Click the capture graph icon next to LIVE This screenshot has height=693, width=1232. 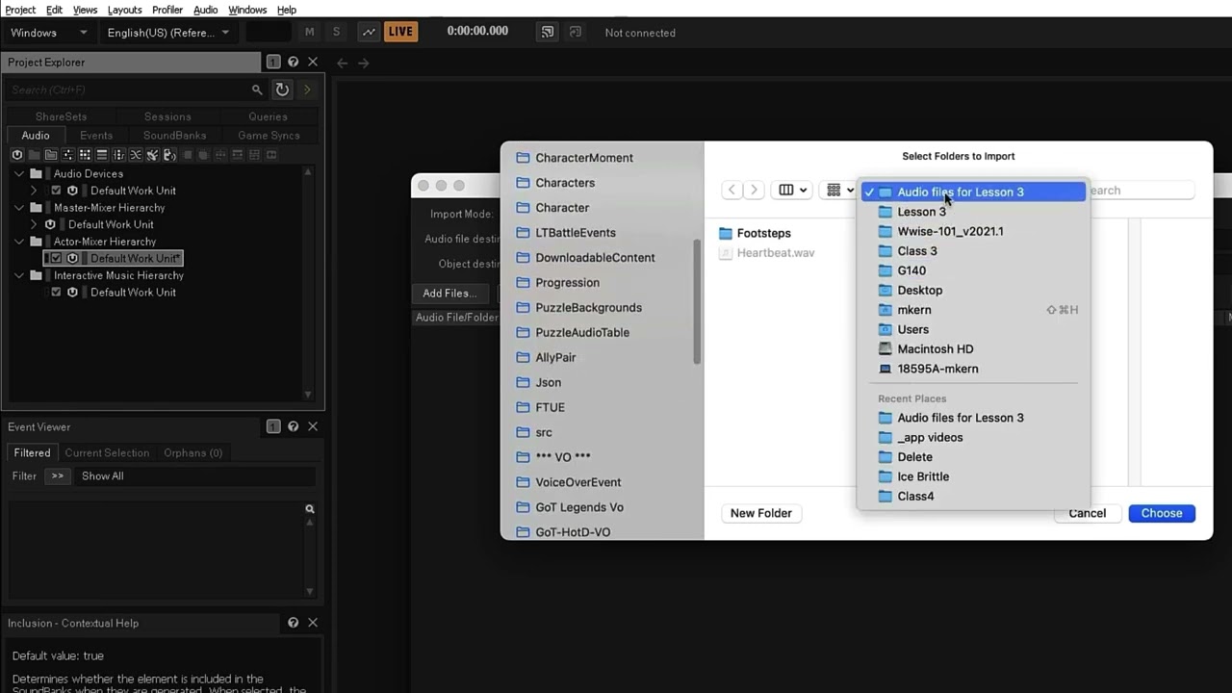(369, 32)
